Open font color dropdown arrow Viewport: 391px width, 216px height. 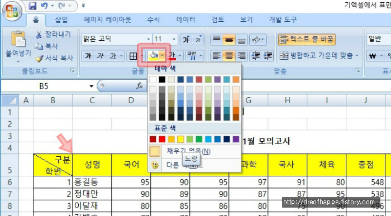pos(179,56)
